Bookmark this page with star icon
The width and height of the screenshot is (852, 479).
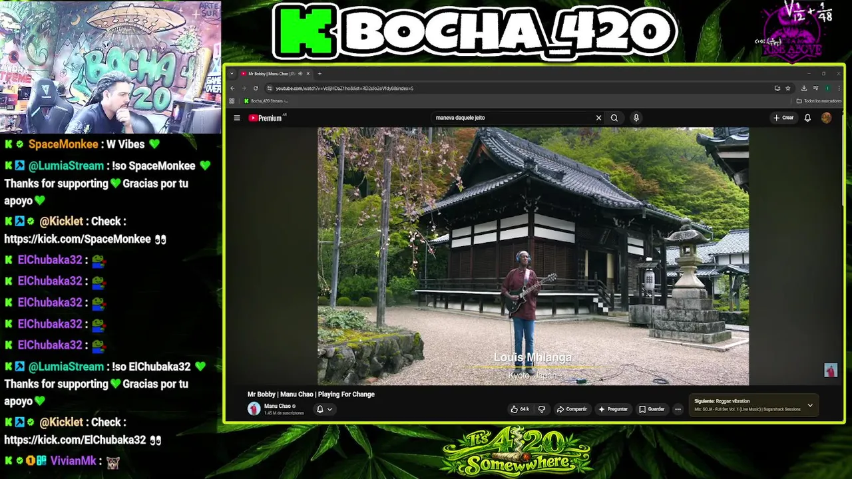click(787, 88)
